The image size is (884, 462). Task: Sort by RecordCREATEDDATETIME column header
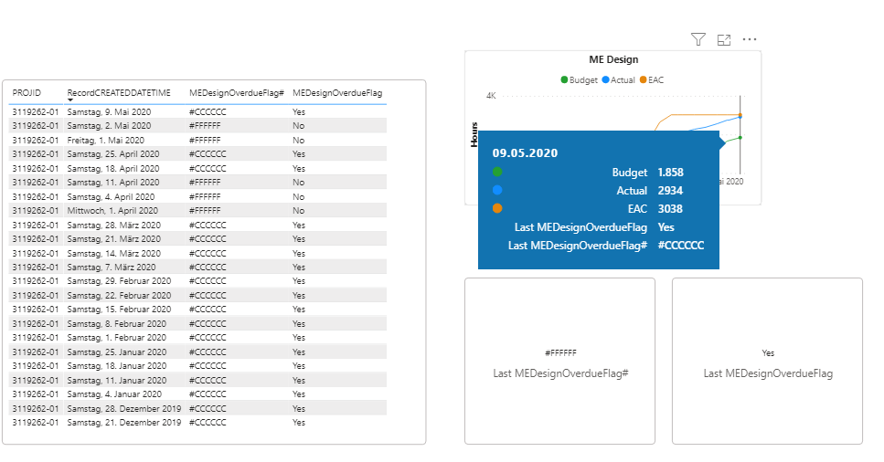pyautogui.click(x=119, y=93)
